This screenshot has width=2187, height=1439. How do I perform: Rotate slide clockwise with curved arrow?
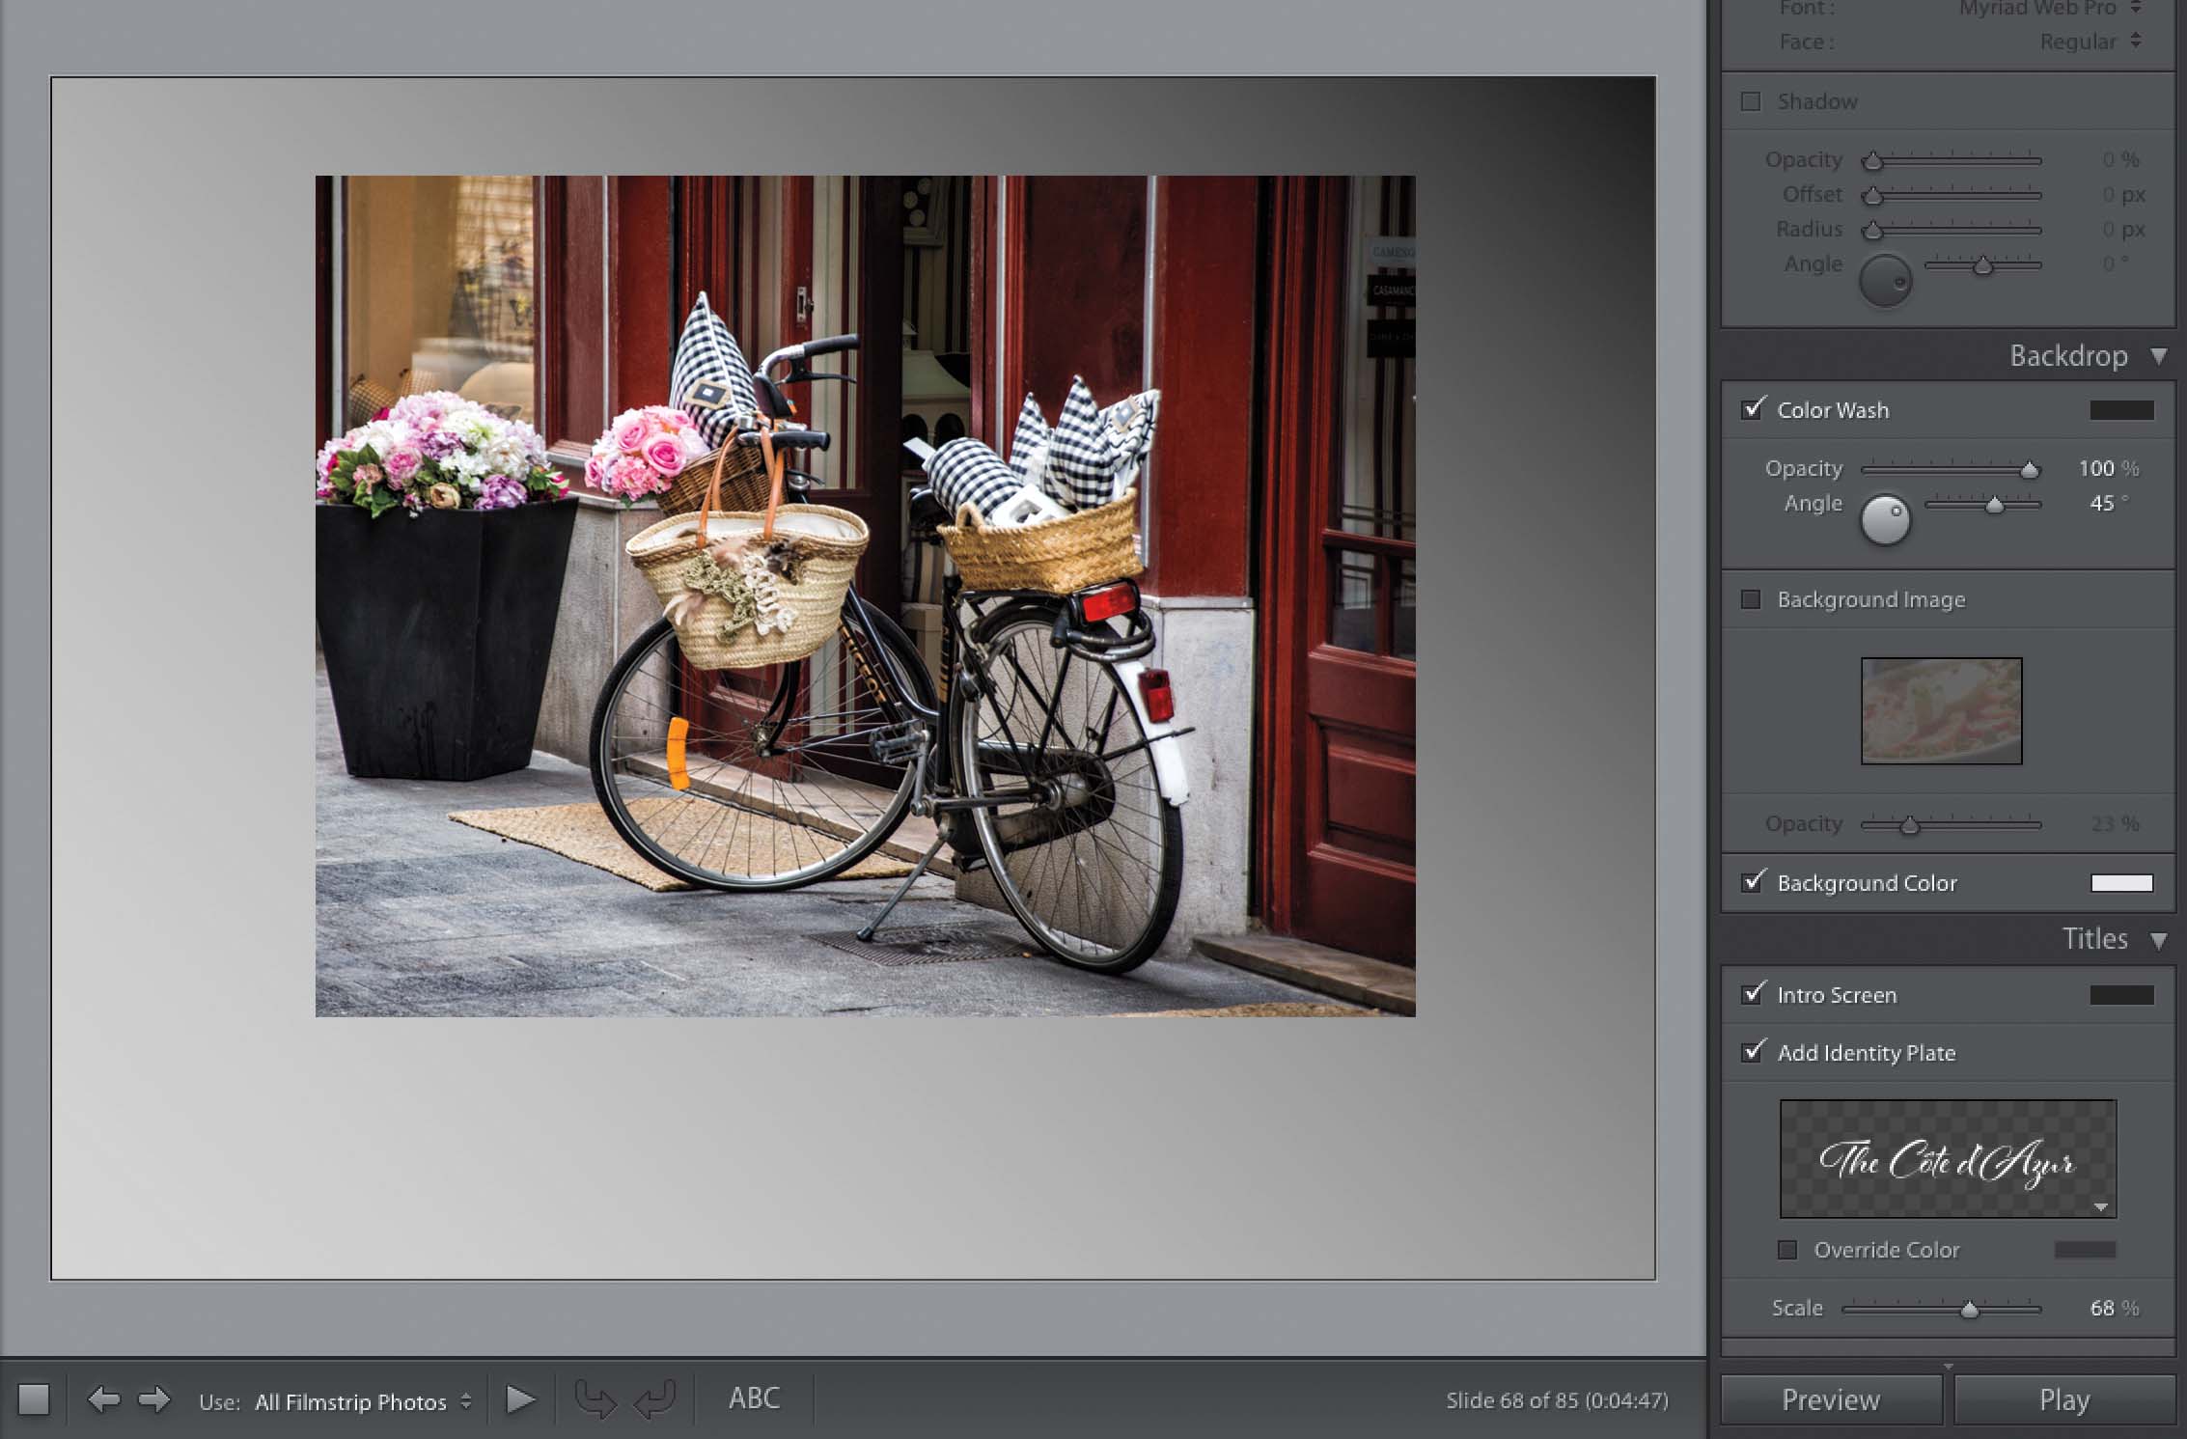(x=655, y=1398)
